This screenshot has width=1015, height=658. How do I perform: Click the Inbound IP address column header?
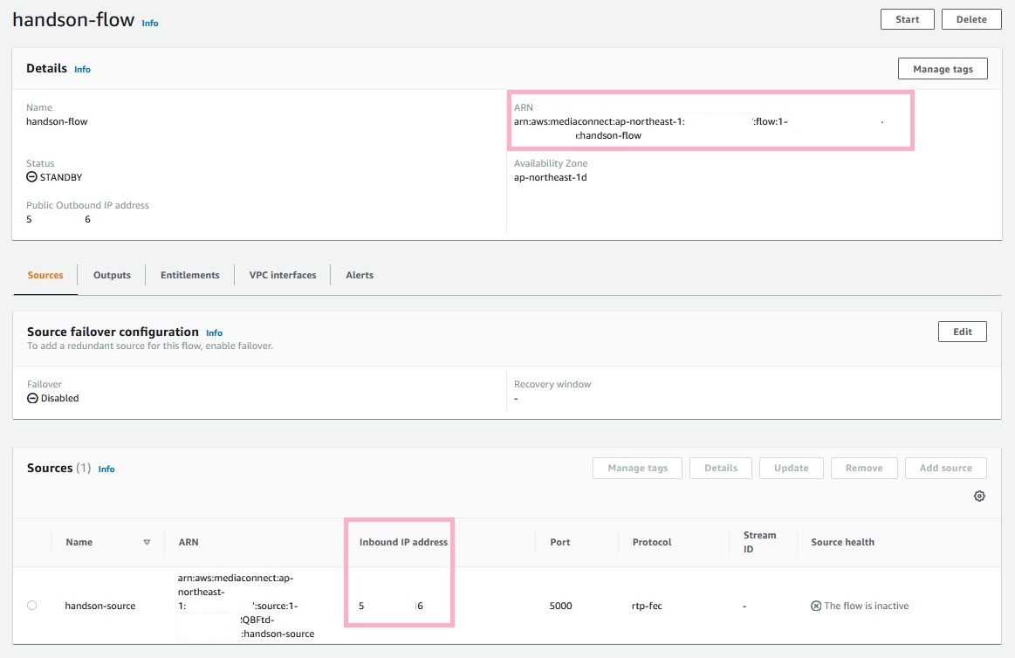coord(403,542)
